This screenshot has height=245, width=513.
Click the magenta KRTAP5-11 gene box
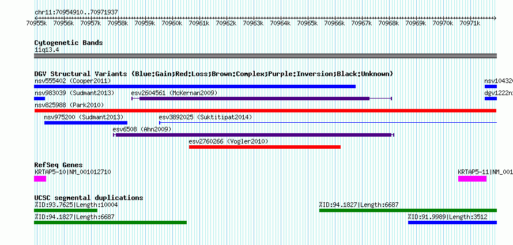coord(472,179)
